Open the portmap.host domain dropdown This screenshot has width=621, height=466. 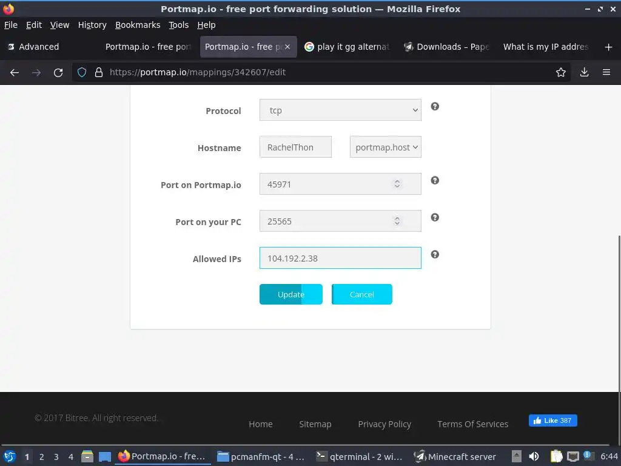385,147
